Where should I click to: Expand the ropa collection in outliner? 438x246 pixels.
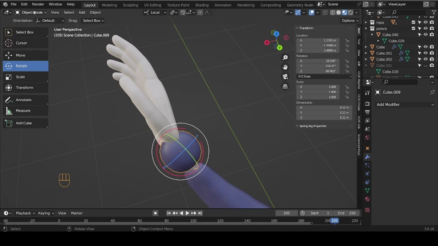[x=366, y=23]
